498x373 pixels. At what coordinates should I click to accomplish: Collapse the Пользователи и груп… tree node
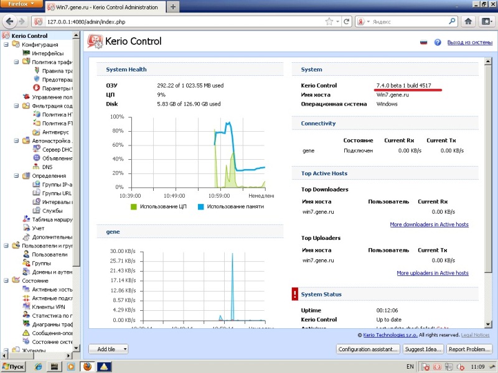[x=6, y=246]
